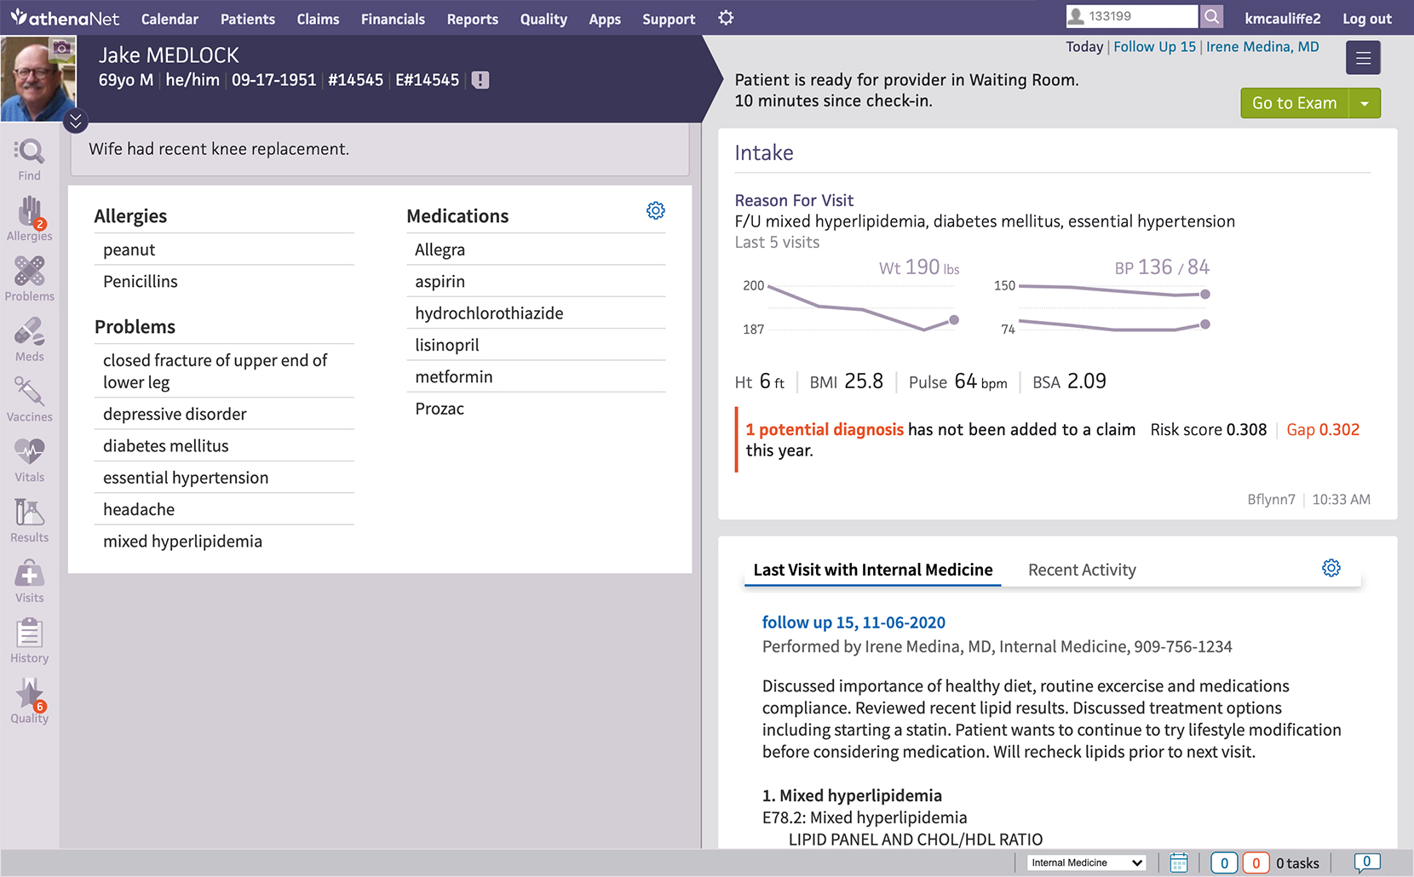Click the search magnifier button

1211,16
